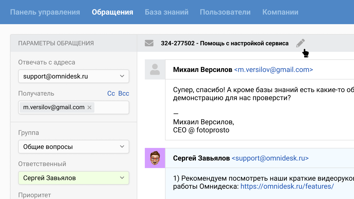The width and height of the screenshot is (354, 199).
Task: Edit the ticket subject with the pencil icon
Action: pos(300,43)
